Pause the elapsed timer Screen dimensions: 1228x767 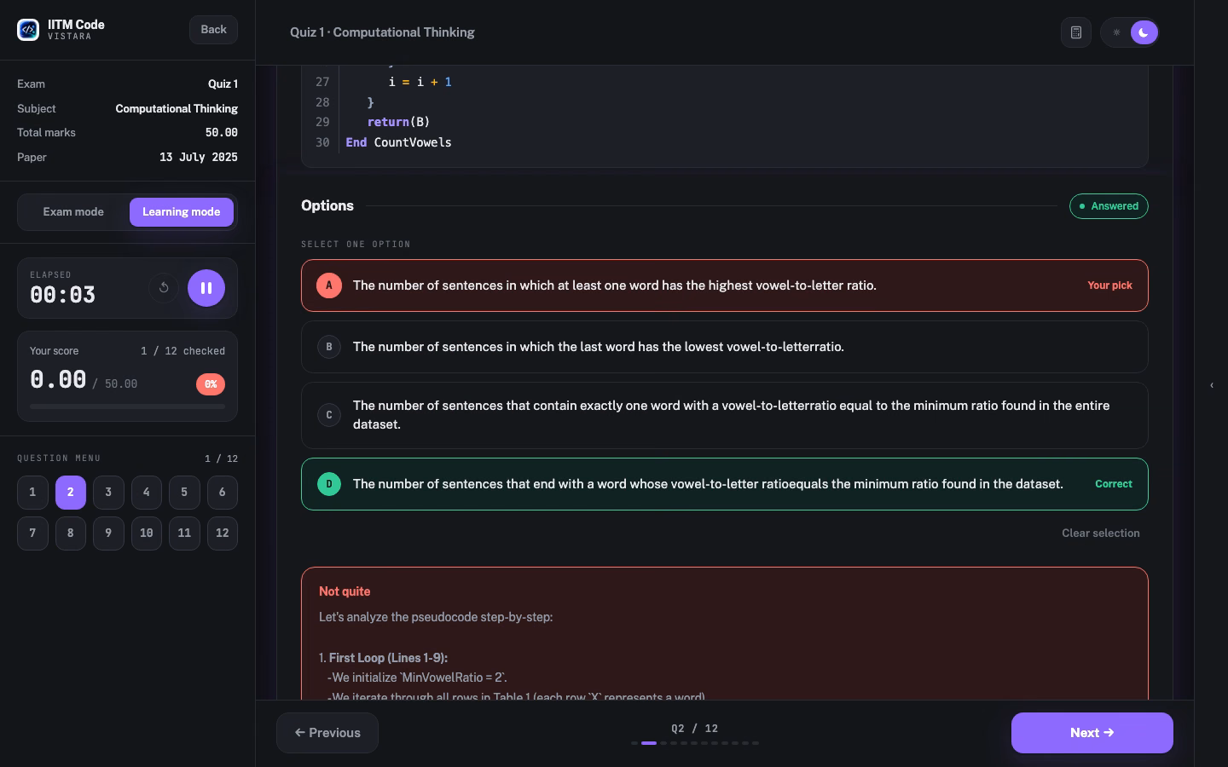tap(206, 288)
